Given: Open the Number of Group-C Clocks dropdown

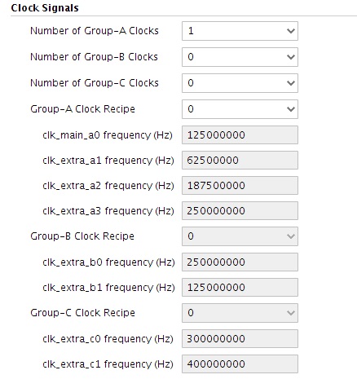Looking at the screenshot, I should (240, 83).
